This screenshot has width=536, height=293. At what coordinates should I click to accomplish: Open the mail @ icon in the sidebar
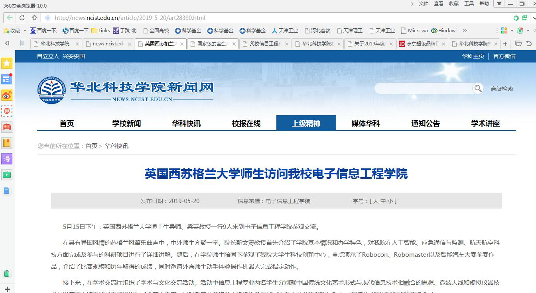coord(7,111)
